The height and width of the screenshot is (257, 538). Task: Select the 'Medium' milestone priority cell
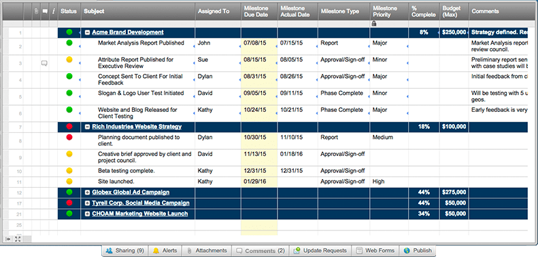coord(389,140)
